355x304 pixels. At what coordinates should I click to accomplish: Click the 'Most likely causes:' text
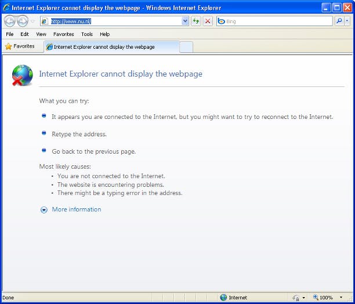pyautogui.click(x=65, y=167)
